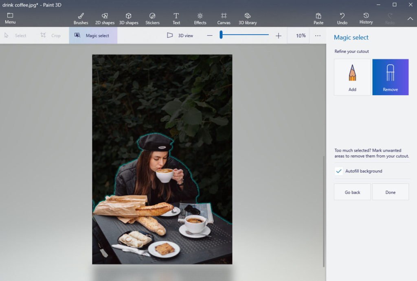This screenshot has width=417, height=281.
Task: Click the plus zoom-in button
Action: pos(279,36)
